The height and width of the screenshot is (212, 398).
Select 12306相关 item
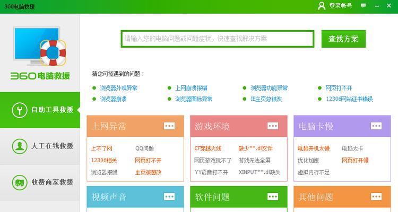(x=104, y=160)
